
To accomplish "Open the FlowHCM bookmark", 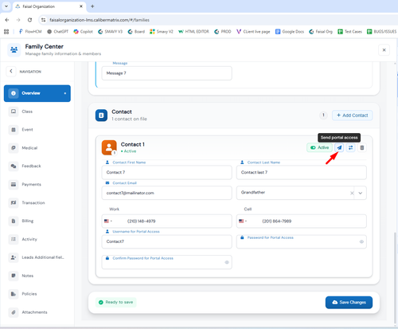I will point(30,32).
